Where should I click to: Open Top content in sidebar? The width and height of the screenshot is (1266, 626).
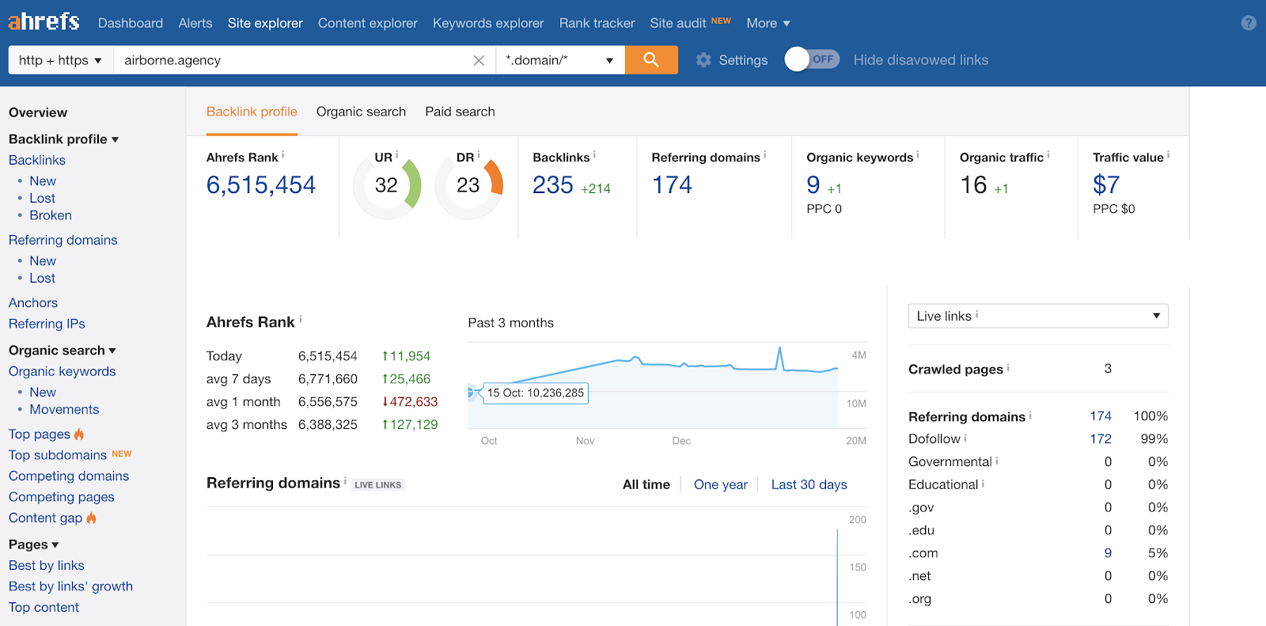point(44,607)
